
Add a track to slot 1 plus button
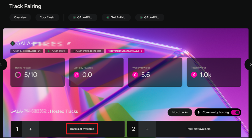coord(30,129)
